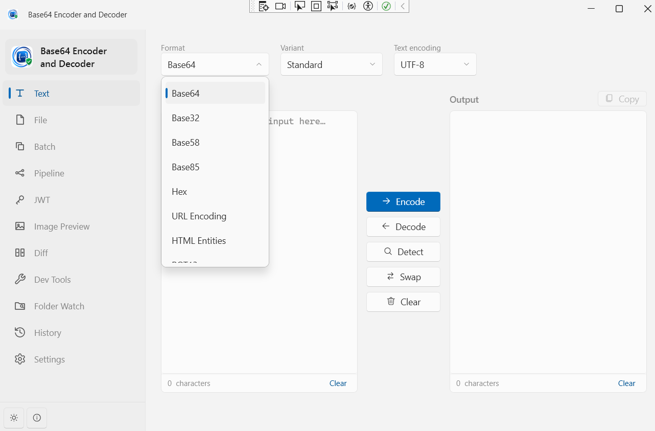This screenshot has height=431, width=655.
Task: Click the track focused element icon
Action: [x=333, y=6]
